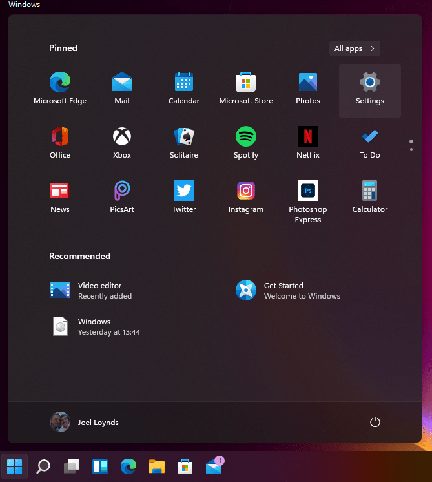
Task: Open Get Started Welcome to Windows
Action: point(288,291)
